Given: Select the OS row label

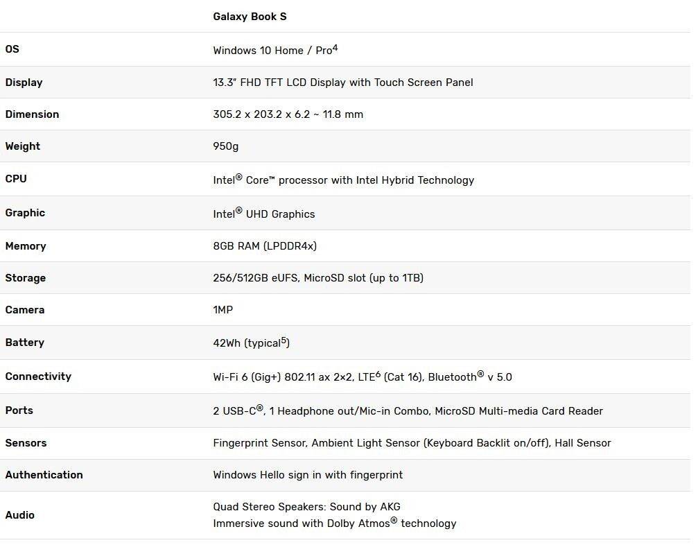Looking at the screenshot, I should pos(12,49).
